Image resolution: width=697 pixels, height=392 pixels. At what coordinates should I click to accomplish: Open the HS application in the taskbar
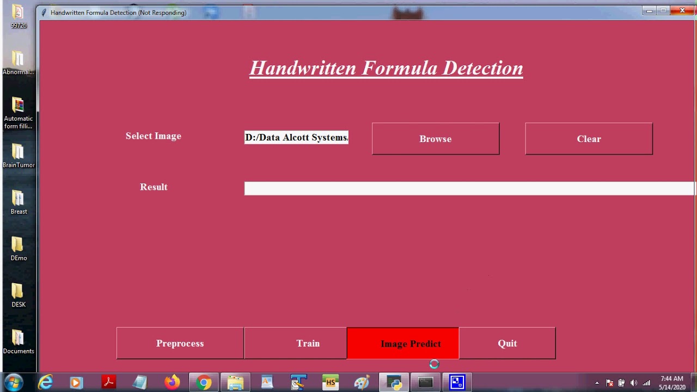pos(330,383)
